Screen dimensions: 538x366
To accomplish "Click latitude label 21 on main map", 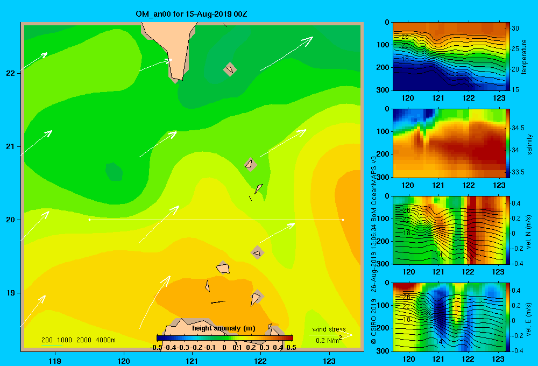I will 11,146.
